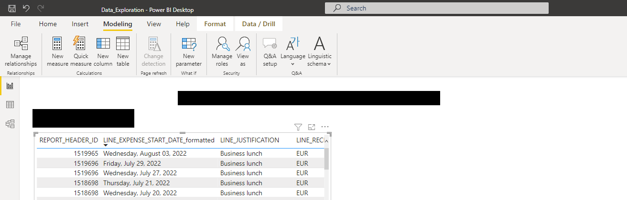Image resolution: width=627 pixels, height=200 pixels.
Task: Switch to Data view in the sidebar
Action: coord(10,105)
